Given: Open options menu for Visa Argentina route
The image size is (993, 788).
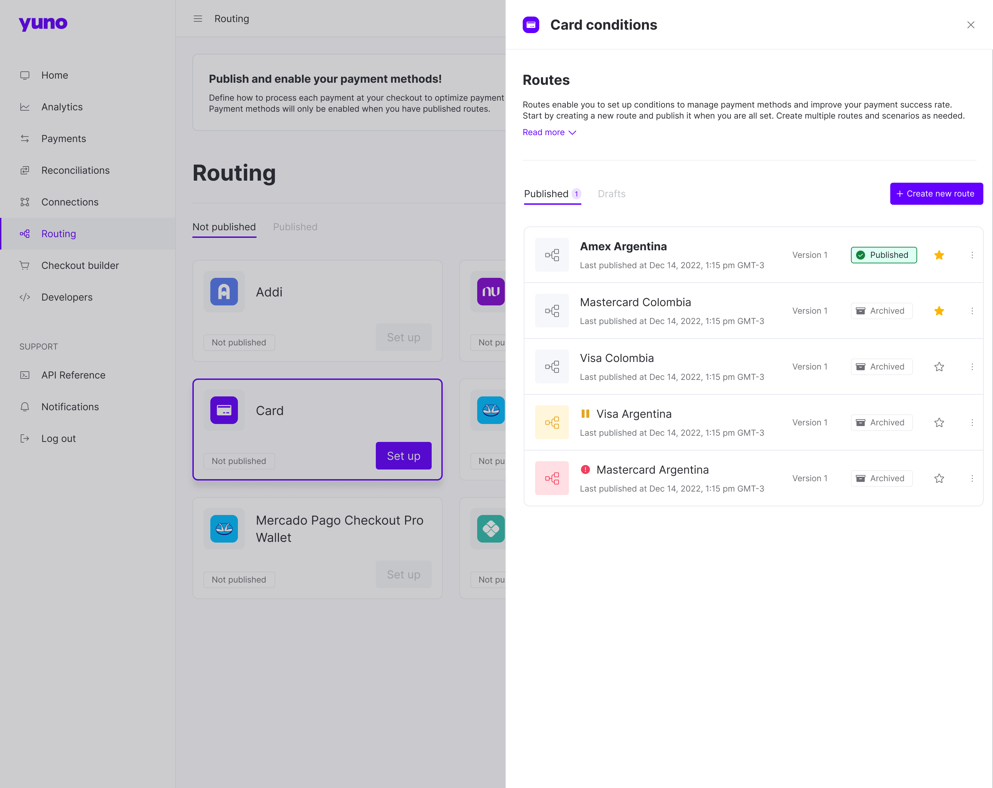Looking at the screenshot, I should [972, 423].
